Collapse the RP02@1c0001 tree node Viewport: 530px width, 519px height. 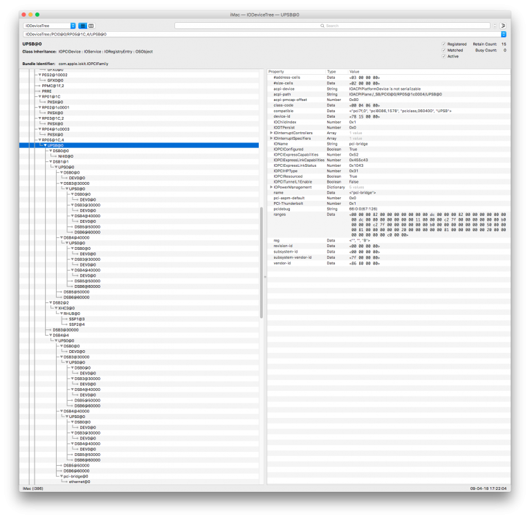[39, 107]
